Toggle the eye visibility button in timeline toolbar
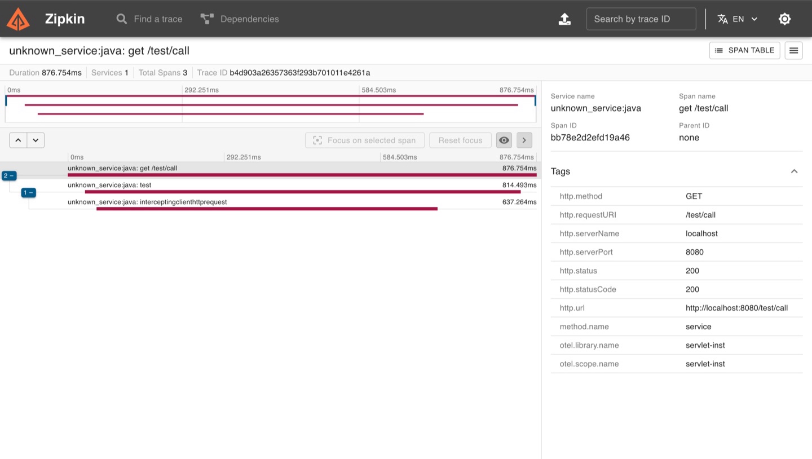Screen dimensions: 812x459 pyautogui.click(x=504, y=140)
